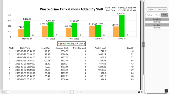Click the 5558.44 volume cell
The height and width of the screenshot is (94, 169).
click(x=64, y=79)
